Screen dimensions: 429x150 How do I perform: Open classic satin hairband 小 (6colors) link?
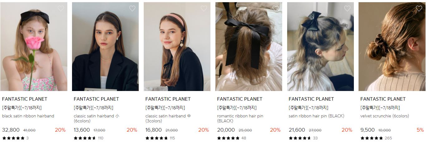coord(96,118)
